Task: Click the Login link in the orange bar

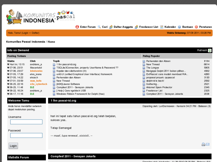Action: [25, 33]
